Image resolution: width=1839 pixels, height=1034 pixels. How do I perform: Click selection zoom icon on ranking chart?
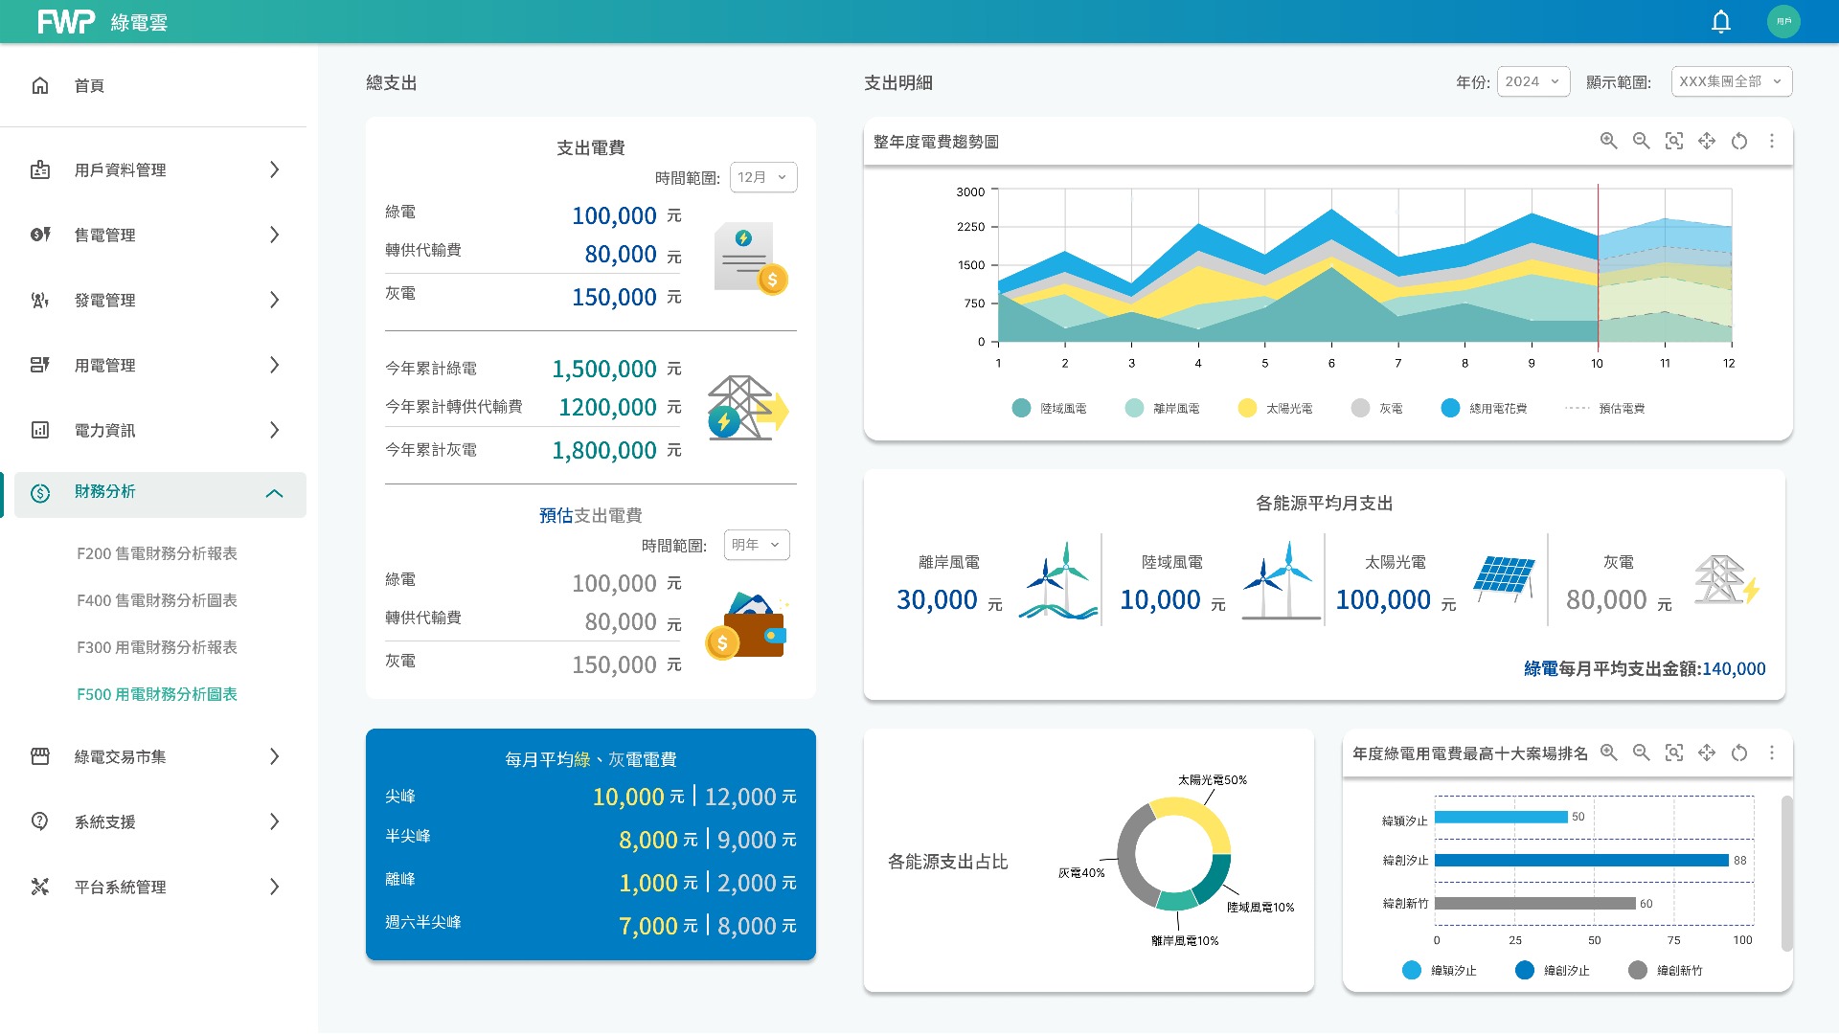tap(1674, 753)
